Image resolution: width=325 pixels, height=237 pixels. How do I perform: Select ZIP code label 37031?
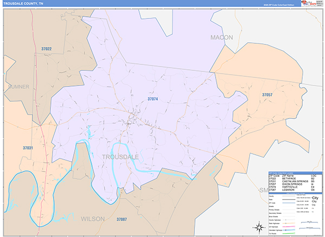pyautogui.click(x=28, y=148)
